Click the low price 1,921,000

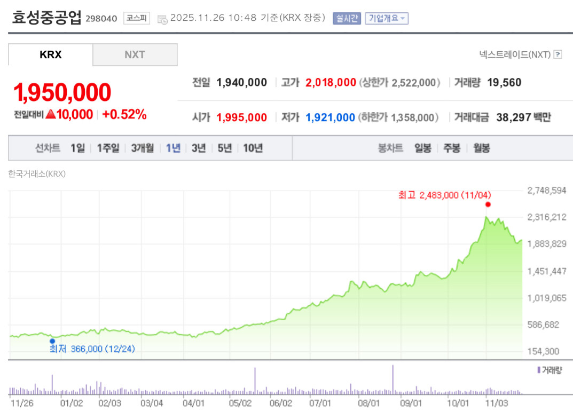click(x=331, y=117)
